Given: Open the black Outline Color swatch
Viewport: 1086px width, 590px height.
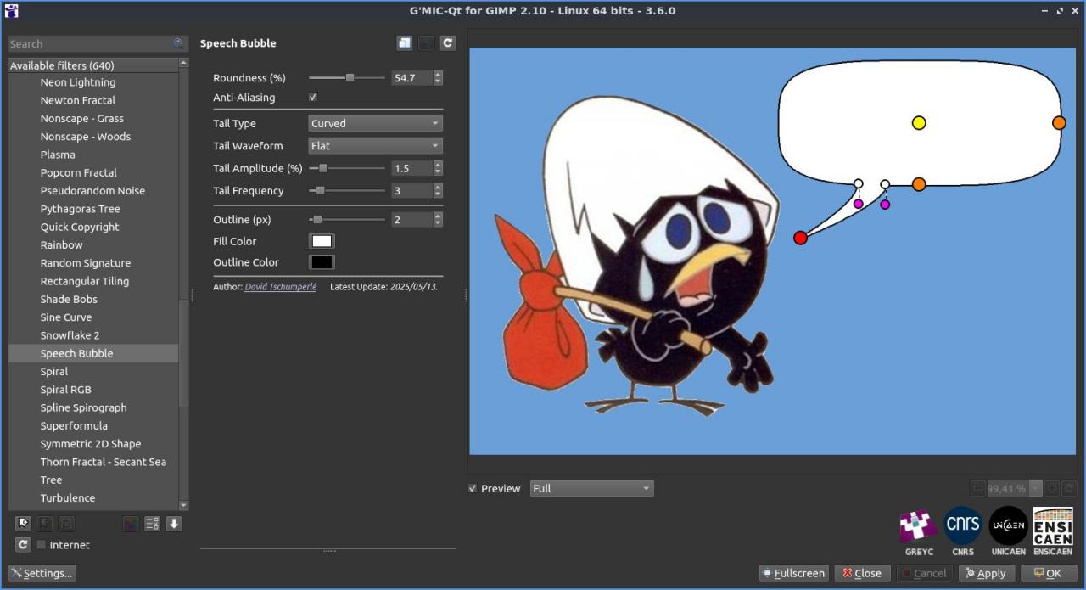Looking at the screenshot, I should pyautogui.click(x=322, y=262).
